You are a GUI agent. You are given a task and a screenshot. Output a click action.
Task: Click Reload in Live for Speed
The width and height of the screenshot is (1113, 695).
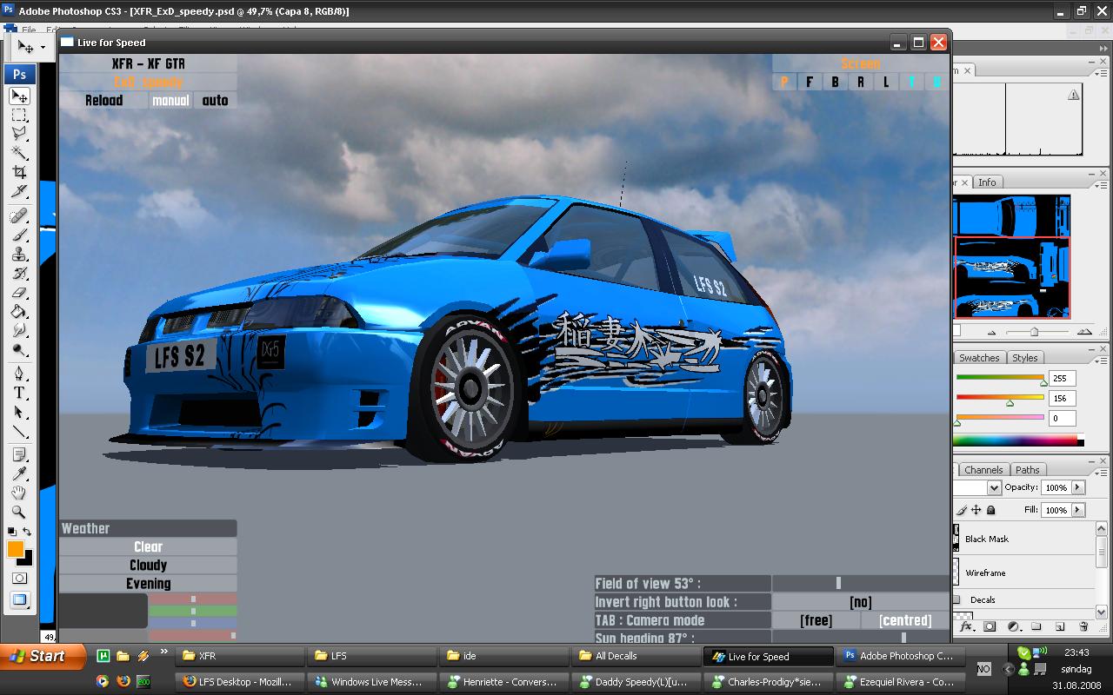click(104, 101)
